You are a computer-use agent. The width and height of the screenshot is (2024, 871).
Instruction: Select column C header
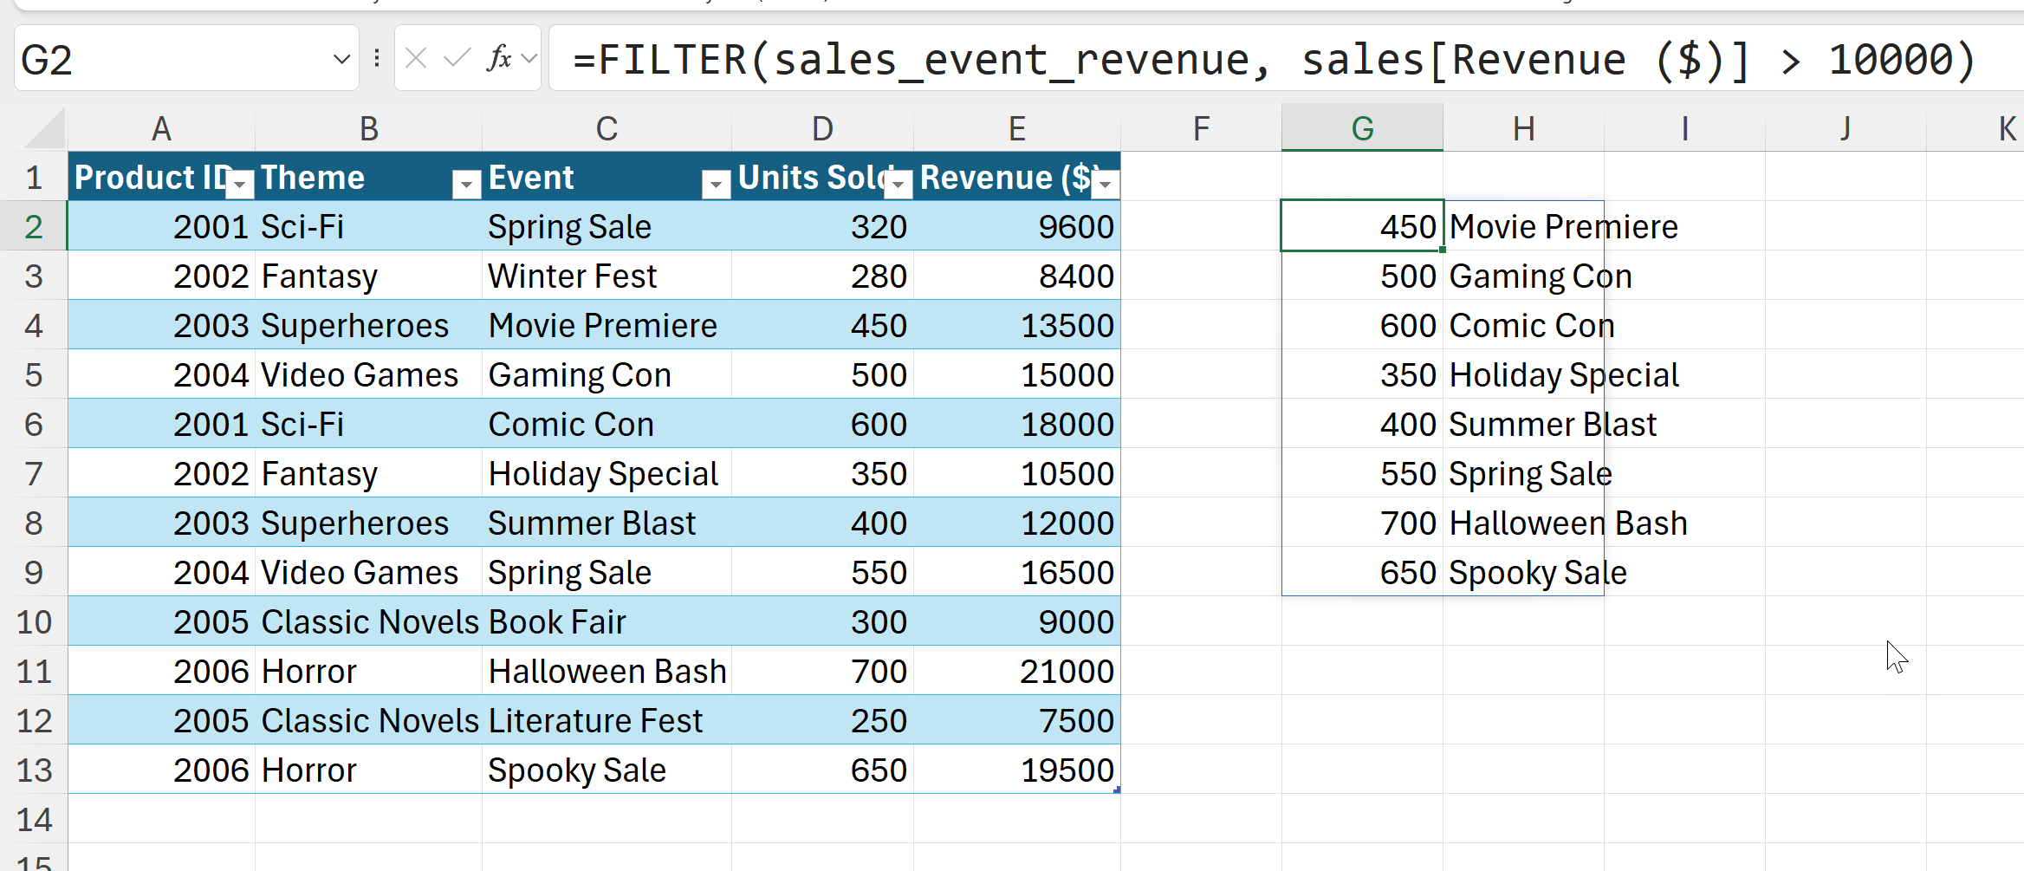607,128
